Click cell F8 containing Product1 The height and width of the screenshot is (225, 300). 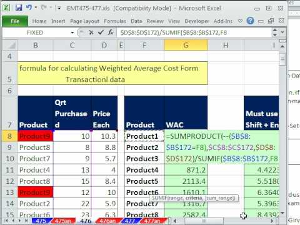coord(144,136)
